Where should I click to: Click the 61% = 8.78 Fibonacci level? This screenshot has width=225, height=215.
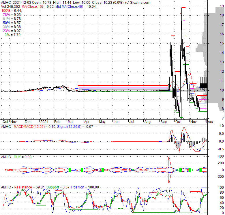point(12,19)
